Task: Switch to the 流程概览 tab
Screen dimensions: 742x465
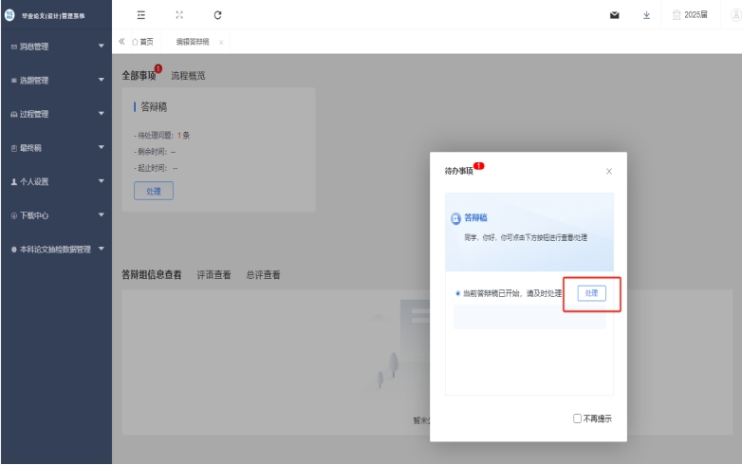Action: coord(188,76)
